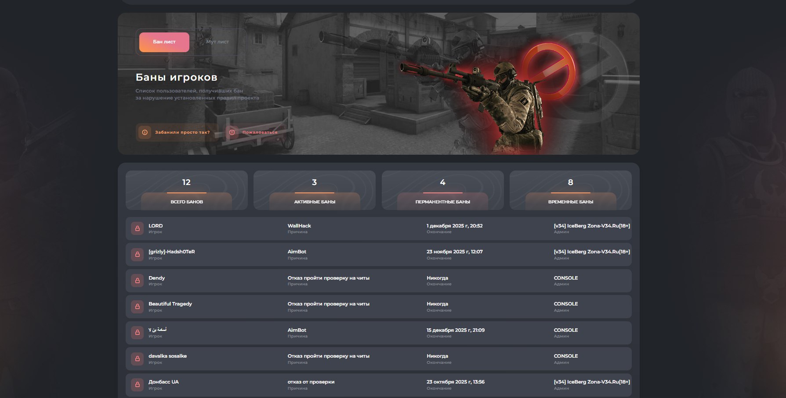Viewport: 786px width, 398px height.
Task: Open the Забанили просто так? link
Action: [x=182, y=132]
